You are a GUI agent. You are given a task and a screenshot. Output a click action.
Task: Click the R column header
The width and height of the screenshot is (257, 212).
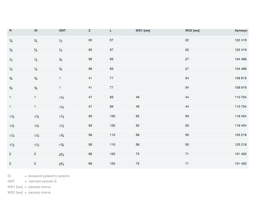click(11, 31)
